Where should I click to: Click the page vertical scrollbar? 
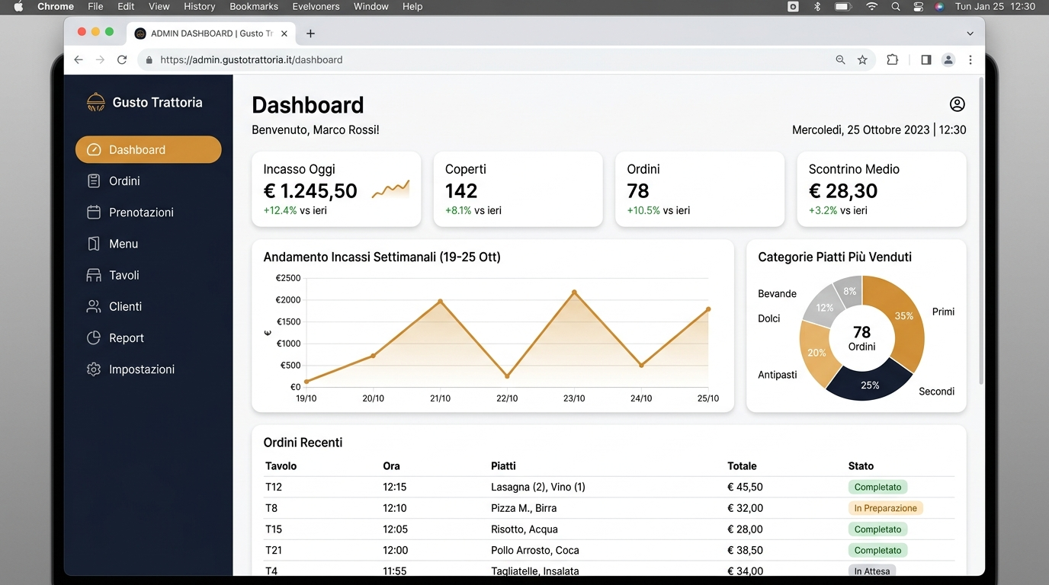tap(980, 232)
